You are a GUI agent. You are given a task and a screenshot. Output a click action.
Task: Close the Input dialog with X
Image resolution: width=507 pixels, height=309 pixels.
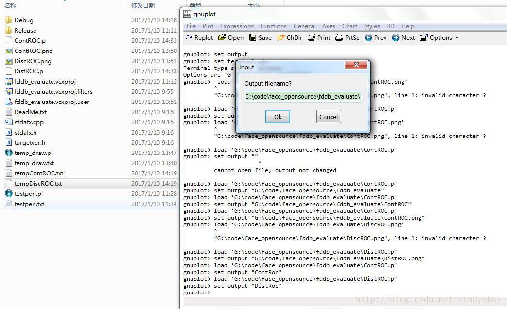(x=356, y=65)
